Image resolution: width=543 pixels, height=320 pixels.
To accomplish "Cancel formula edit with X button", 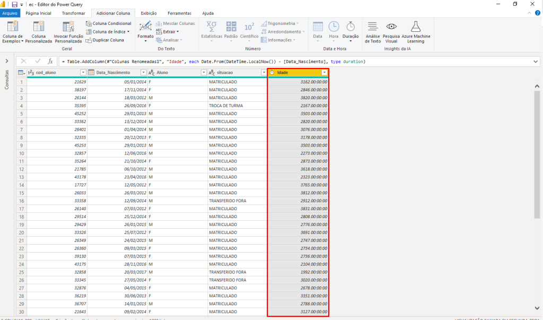I will [24, 62].
